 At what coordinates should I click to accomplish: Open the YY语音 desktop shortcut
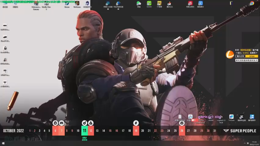point(159,4)
